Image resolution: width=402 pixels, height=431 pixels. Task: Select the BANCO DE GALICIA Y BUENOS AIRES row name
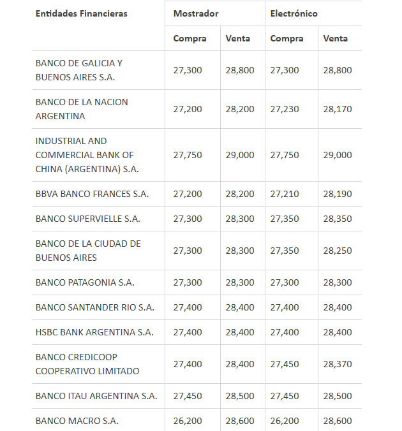point(79,70)
